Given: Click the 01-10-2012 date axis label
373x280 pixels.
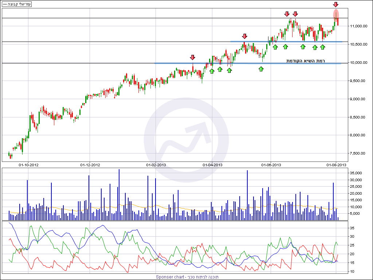Looking at the screenshot, I should [x=28, y=165].
